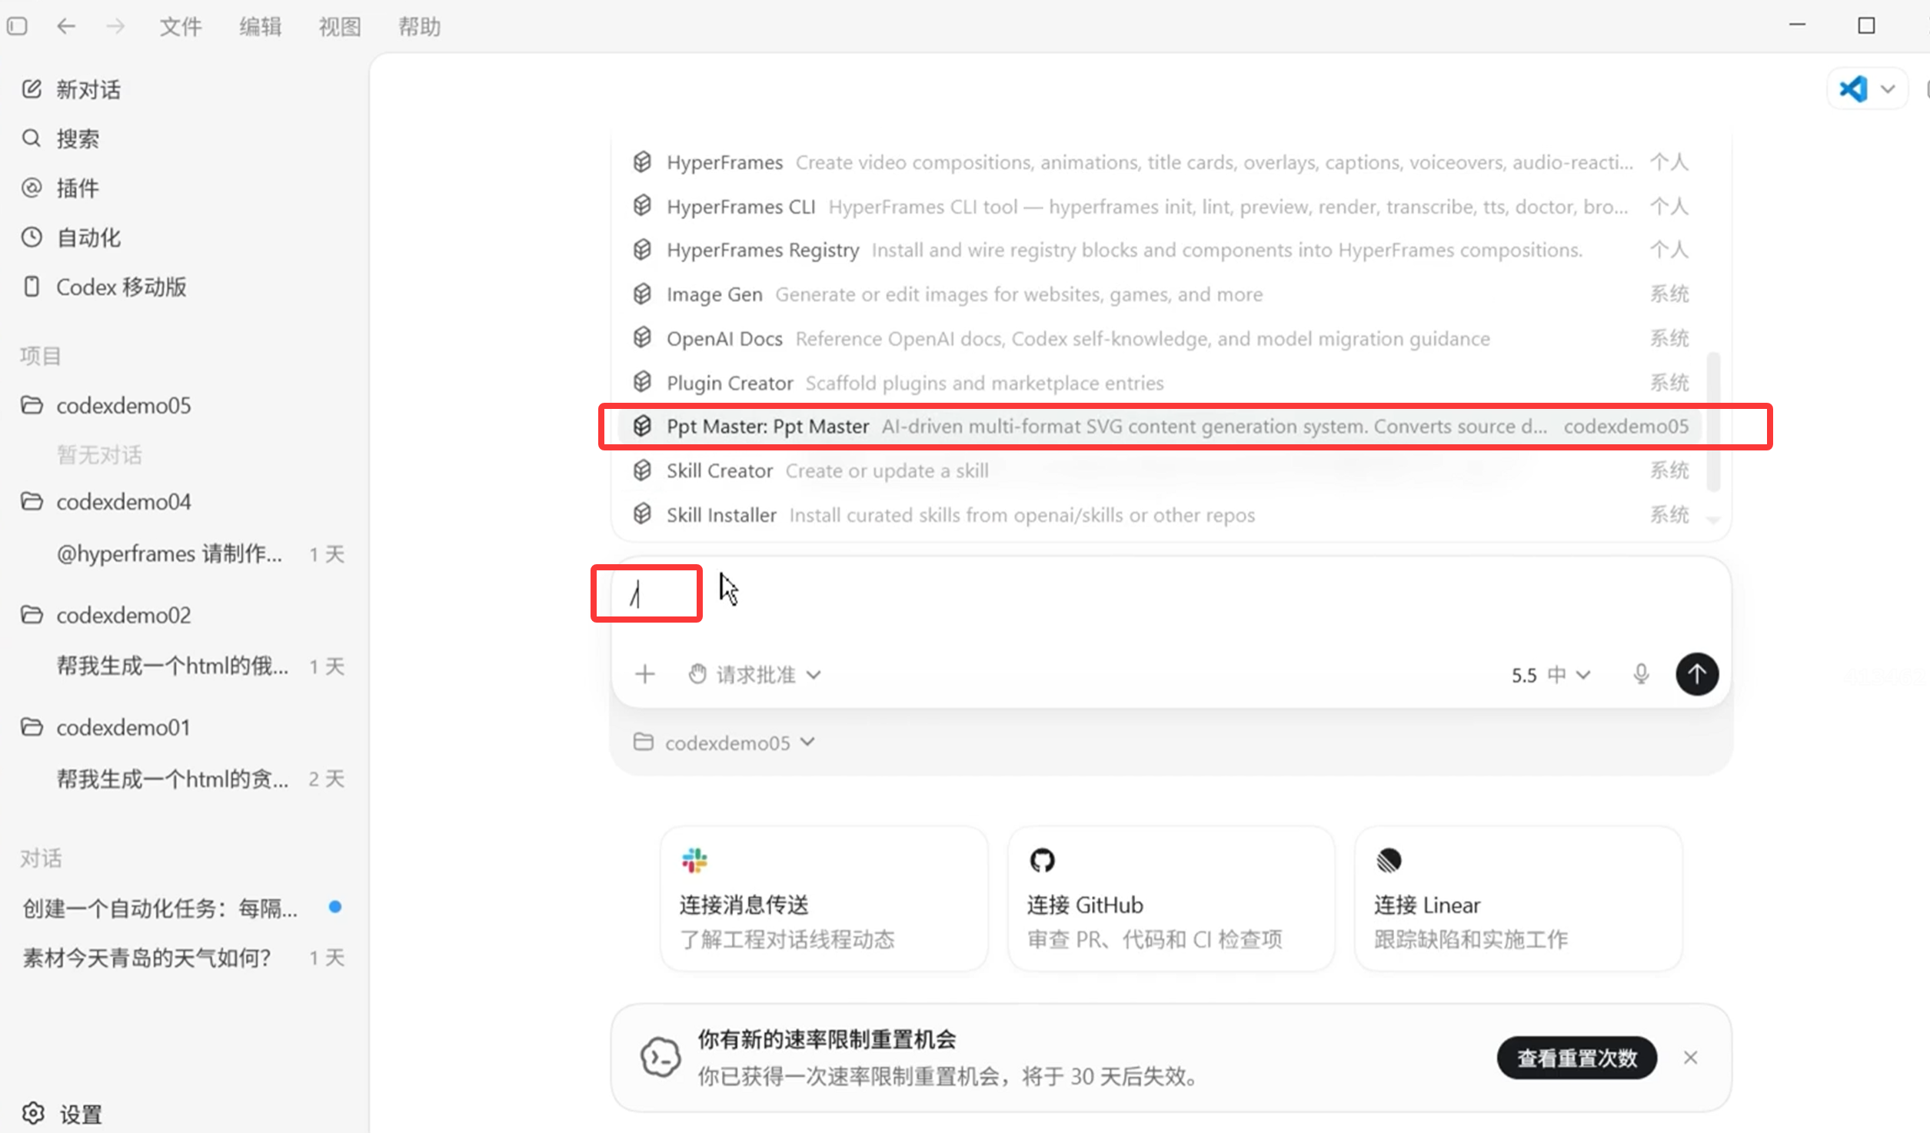Click the rate limit banner Codex icon
1930x1133 pixels.
click(661, 1058)
